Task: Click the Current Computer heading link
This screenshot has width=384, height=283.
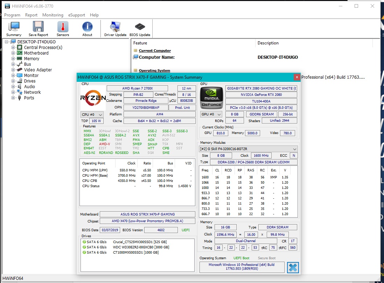Action: click(x=155, y=50)
